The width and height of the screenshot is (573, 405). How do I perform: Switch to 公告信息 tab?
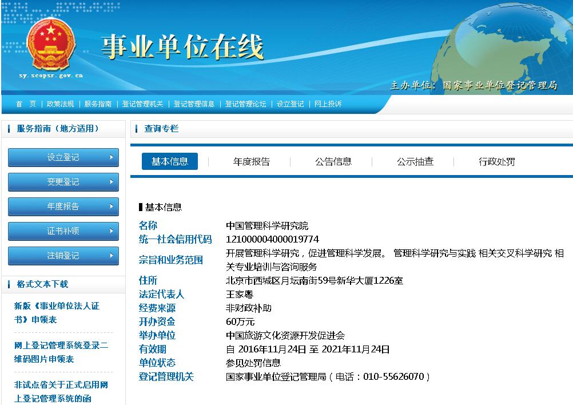333,161
